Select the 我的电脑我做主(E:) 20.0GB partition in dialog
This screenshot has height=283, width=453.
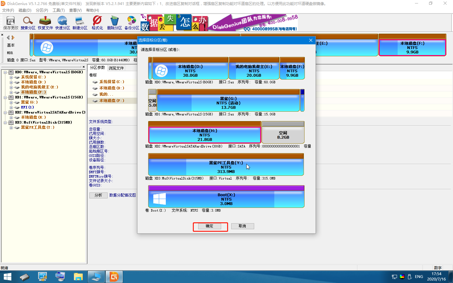(254, 68)
